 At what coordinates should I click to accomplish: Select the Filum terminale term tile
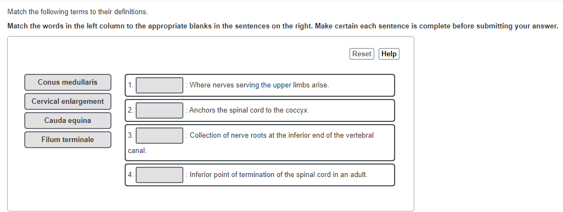click(67, 140)
